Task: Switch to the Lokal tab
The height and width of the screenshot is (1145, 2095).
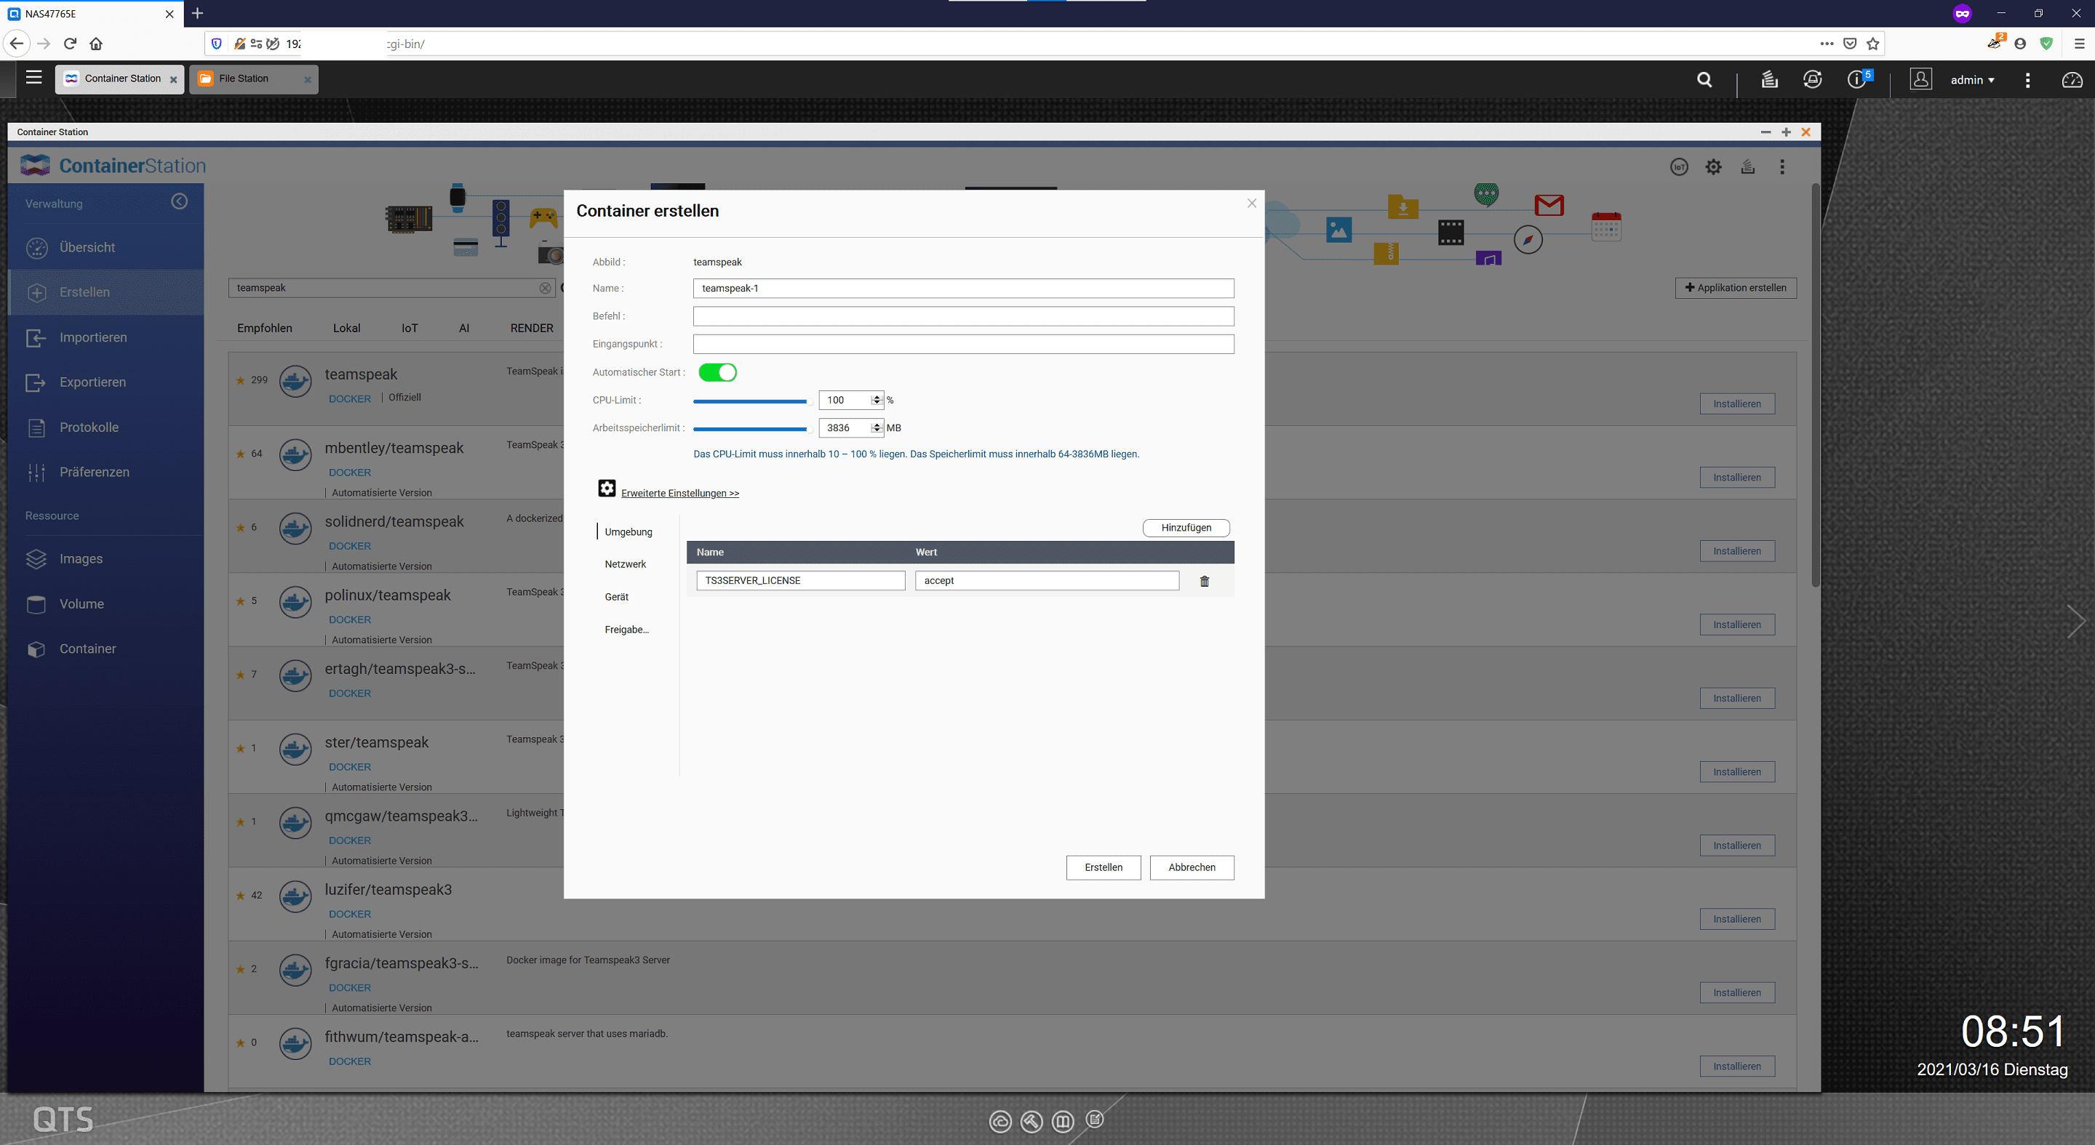Action: (346, 327)
